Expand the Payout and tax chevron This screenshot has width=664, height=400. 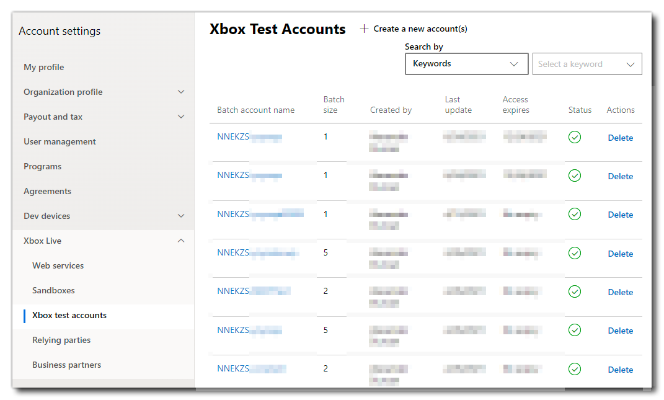point(181,117)
